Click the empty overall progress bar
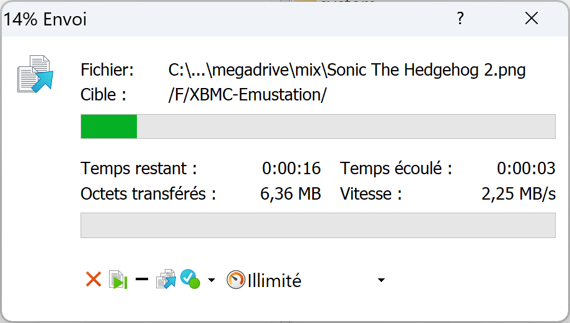 point(318,226)
